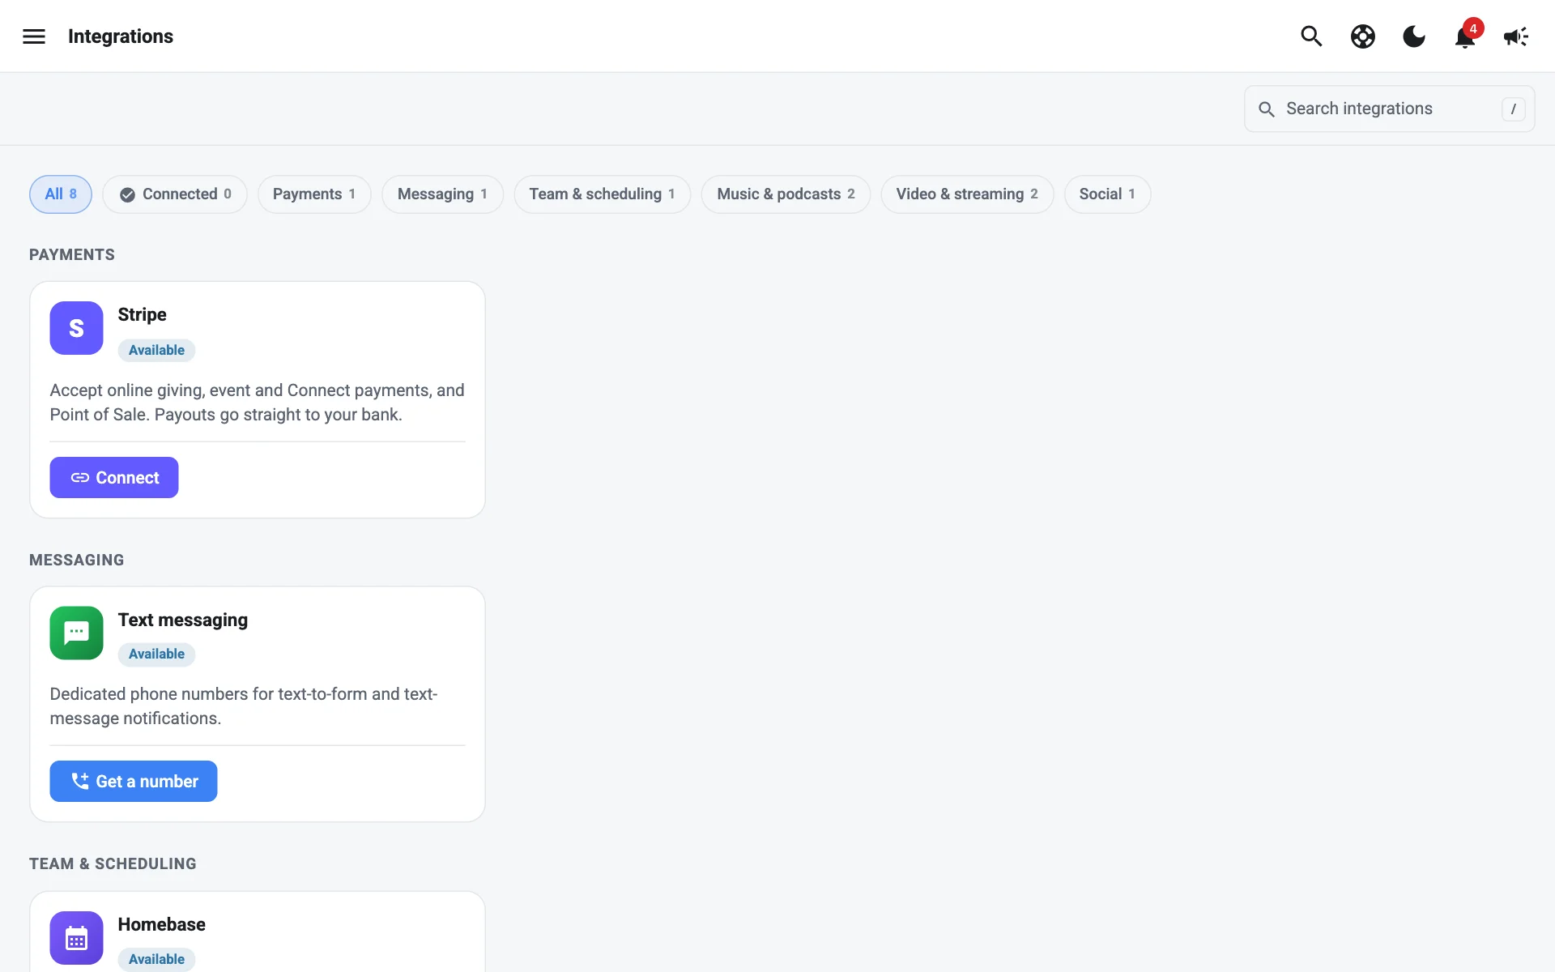Filter by Payments category

[x=314, y=194]
